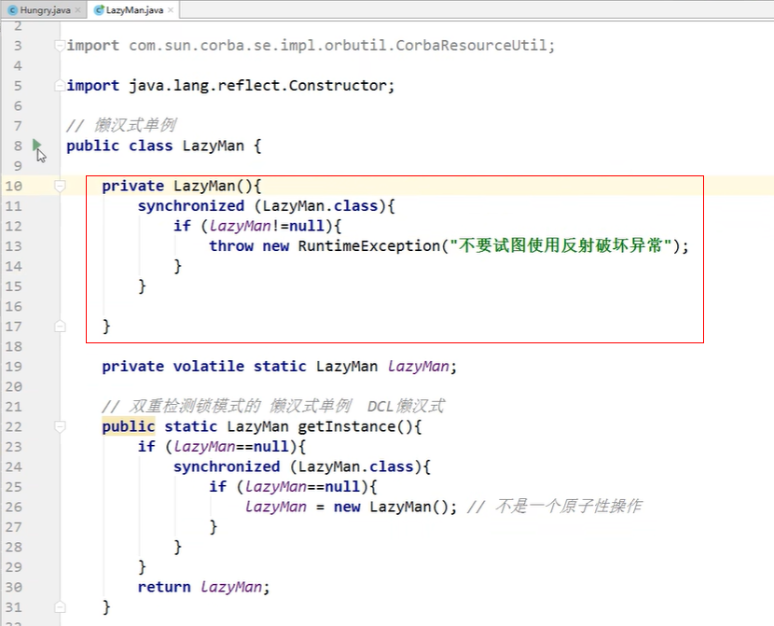Image resolution: width=774 pixels, height=626 pixels.
Task: Switch to the Hungry.java tab
Action: pyautogui.click(x=45, y=10)
